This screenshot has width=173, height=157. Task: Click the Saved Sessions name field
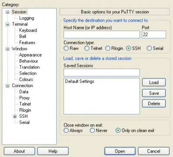pyautogui.click(x=102, y=72)
